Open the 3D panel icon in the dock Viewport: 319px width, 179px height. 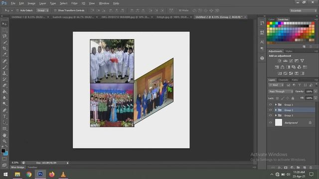[x=262, y=58]
